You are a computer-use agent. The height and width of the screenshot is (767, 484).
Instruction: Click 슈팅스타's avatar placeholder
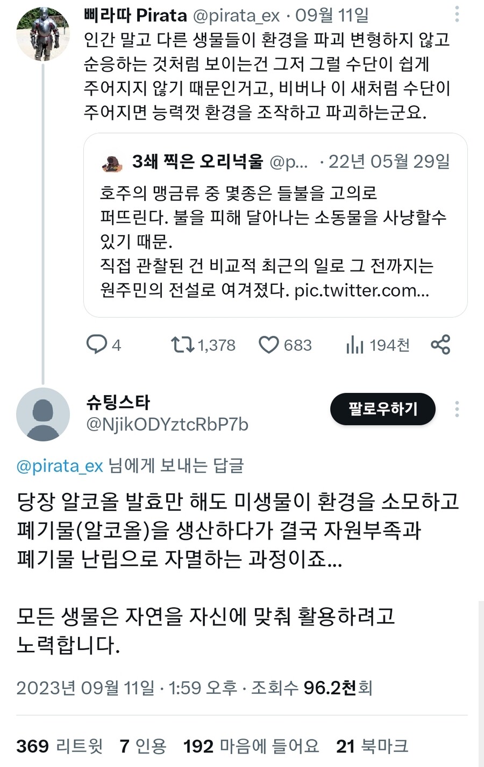[x=42, y=414]
